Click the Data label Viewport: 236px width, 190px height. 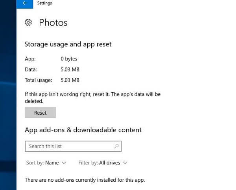[x=31, y=69]
